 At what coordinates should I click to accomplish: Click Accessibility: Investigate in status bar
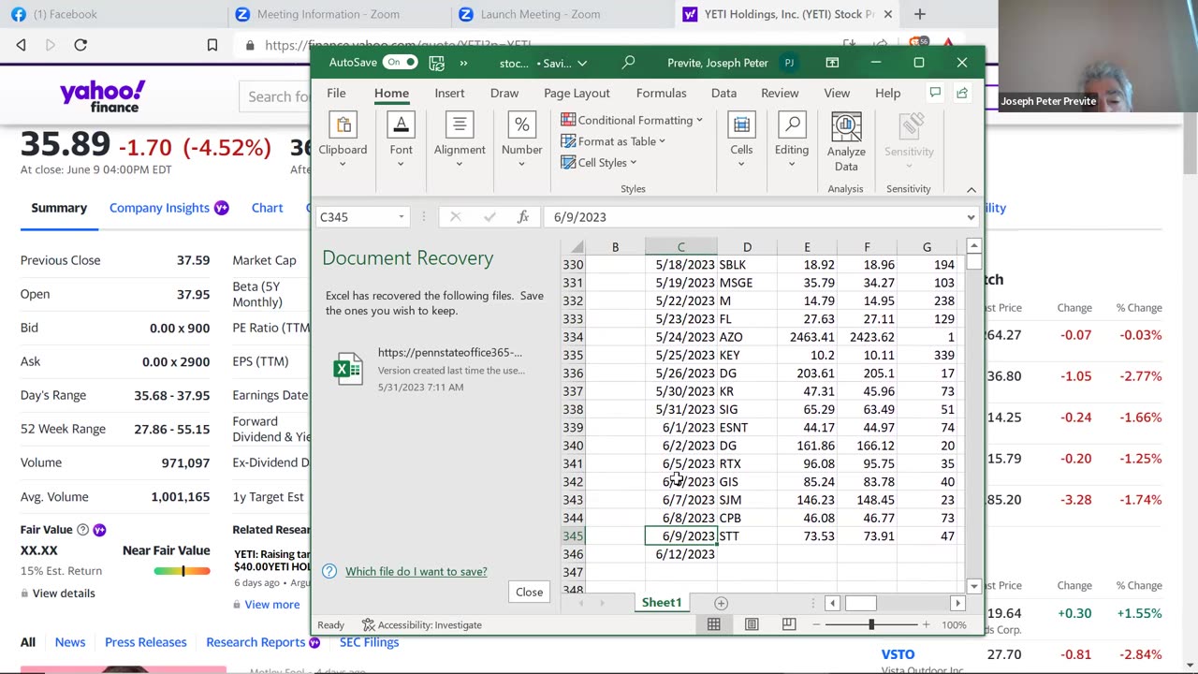pos(422,624)
